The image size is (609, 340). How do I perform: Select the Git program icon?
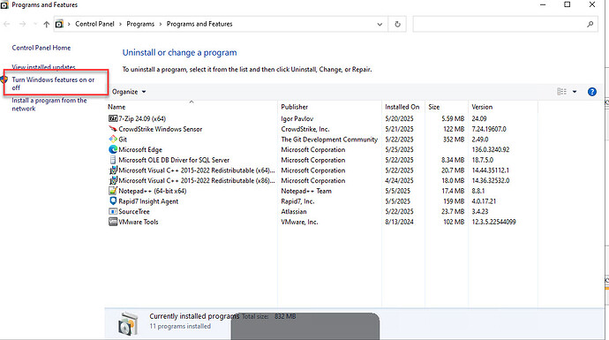113,140
